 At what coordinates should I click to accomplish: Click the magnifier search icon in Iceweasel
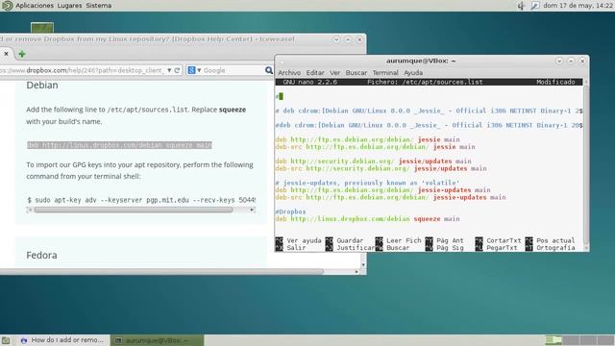pos(269,70)
